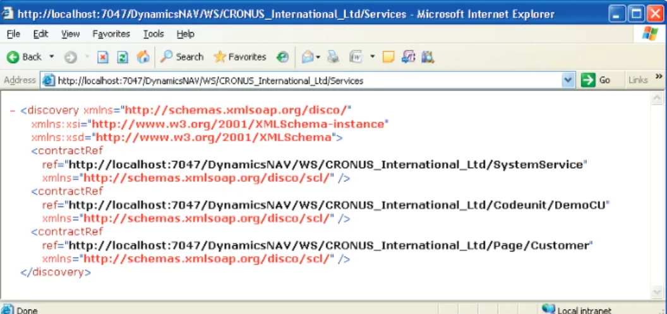Expand the Links chevron overflow

point(659,76)
